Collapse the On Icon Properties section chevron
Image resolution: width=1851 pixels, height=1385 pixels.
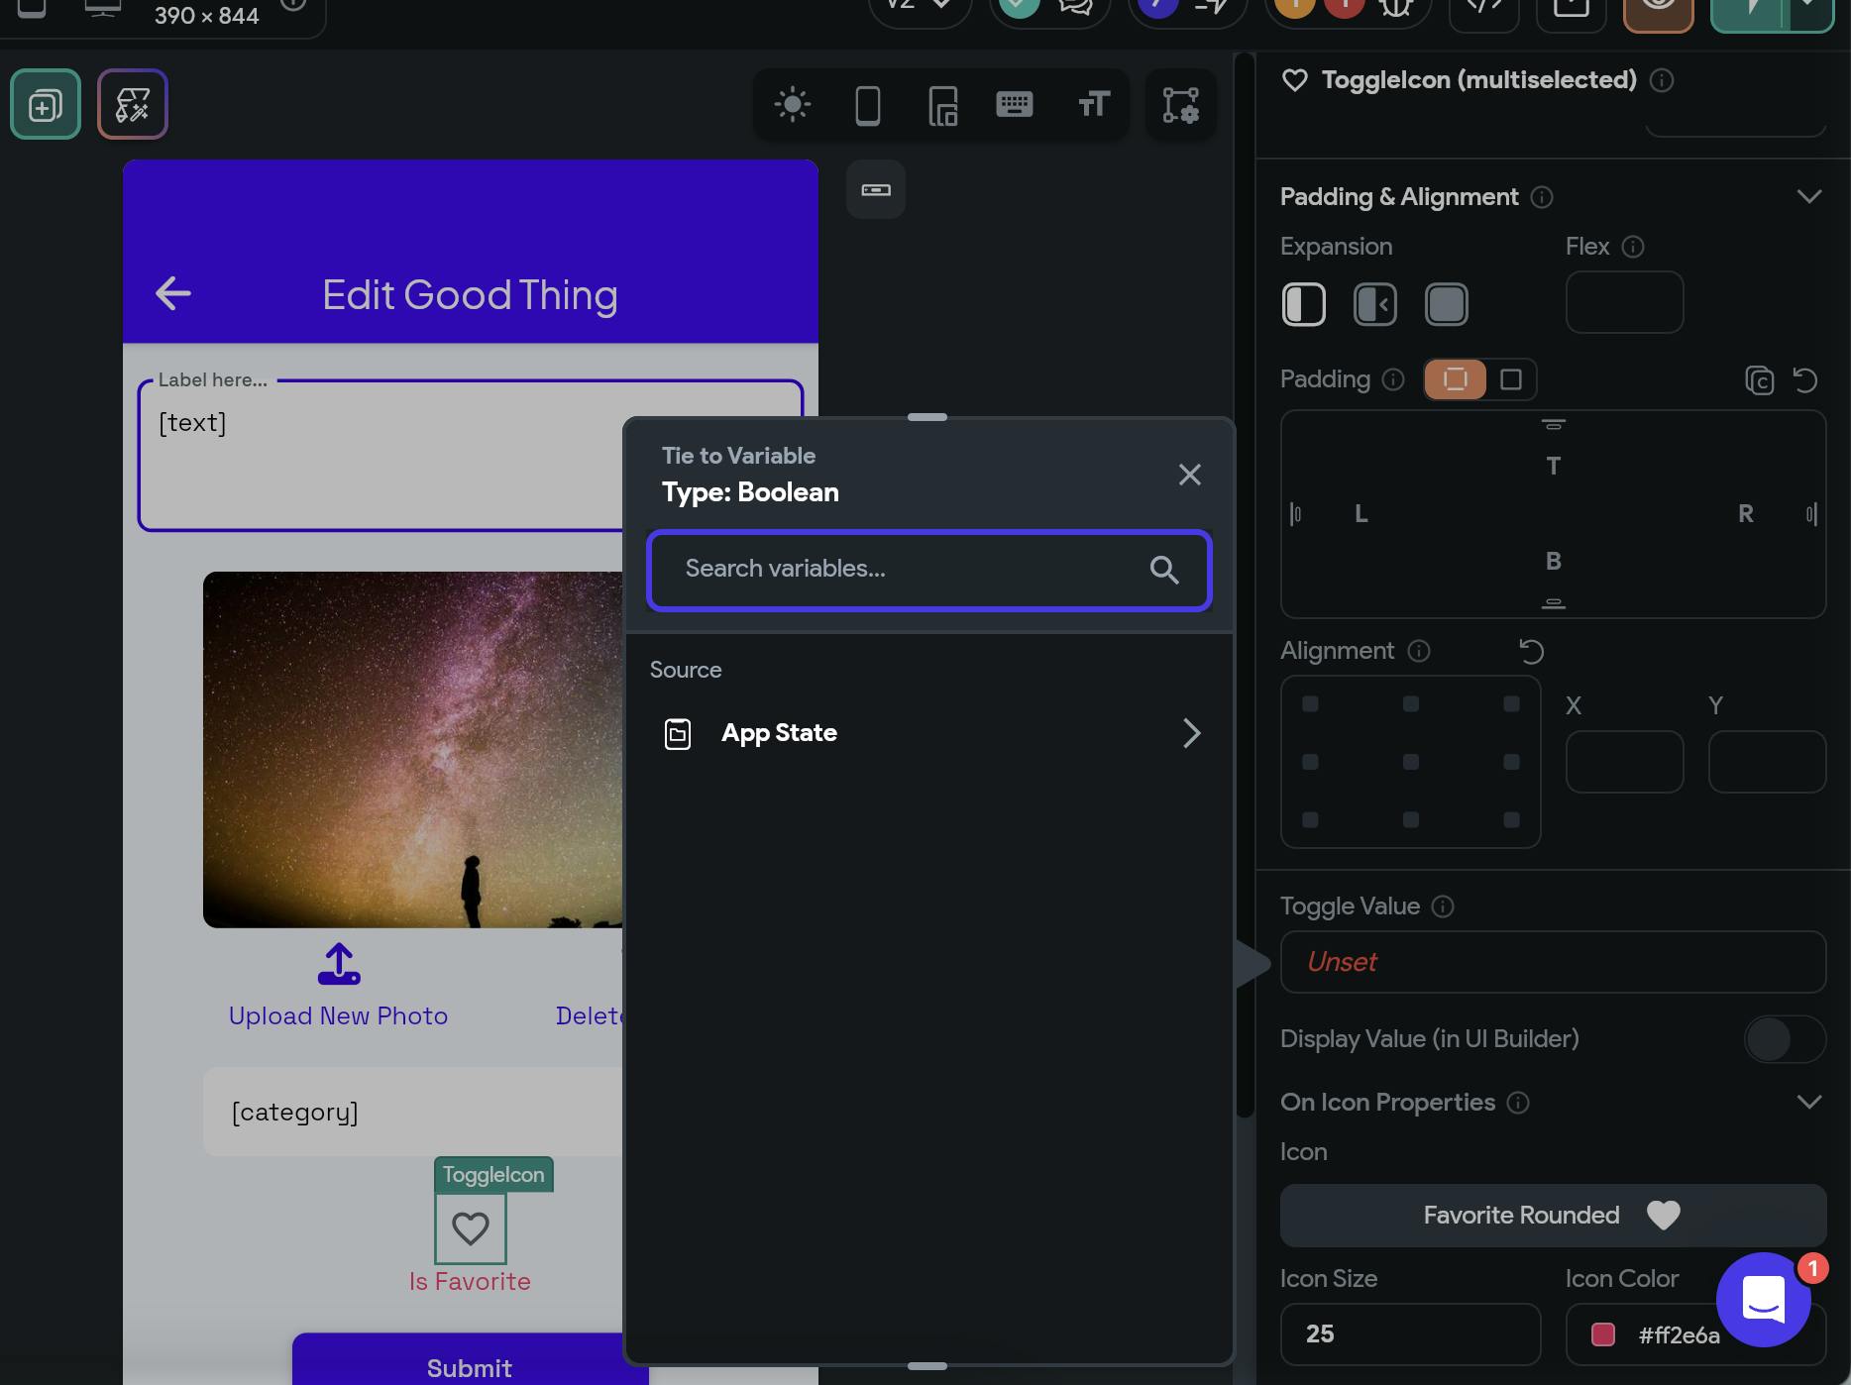[x=1809, y=1102]
